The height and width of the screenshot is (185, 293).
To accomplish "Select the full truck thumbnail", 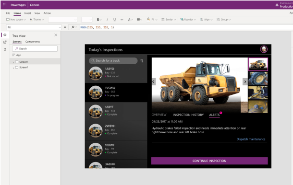I will click(x=258, y=64).
